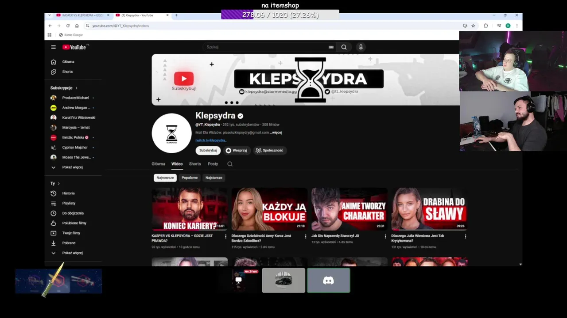Viewport: 567px width, 318px height.
Task: Open options menu for Anny Karcz video
Action: 305,237
